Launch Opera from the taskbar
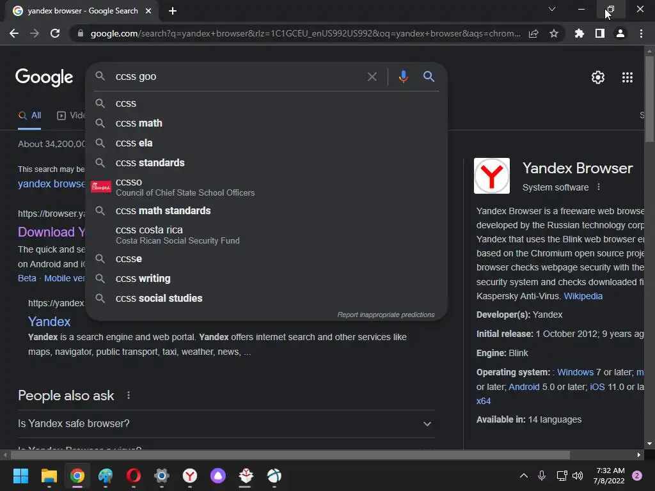This screenshot has height=491, width=655. pyautogui.click(x=134, y=476)
